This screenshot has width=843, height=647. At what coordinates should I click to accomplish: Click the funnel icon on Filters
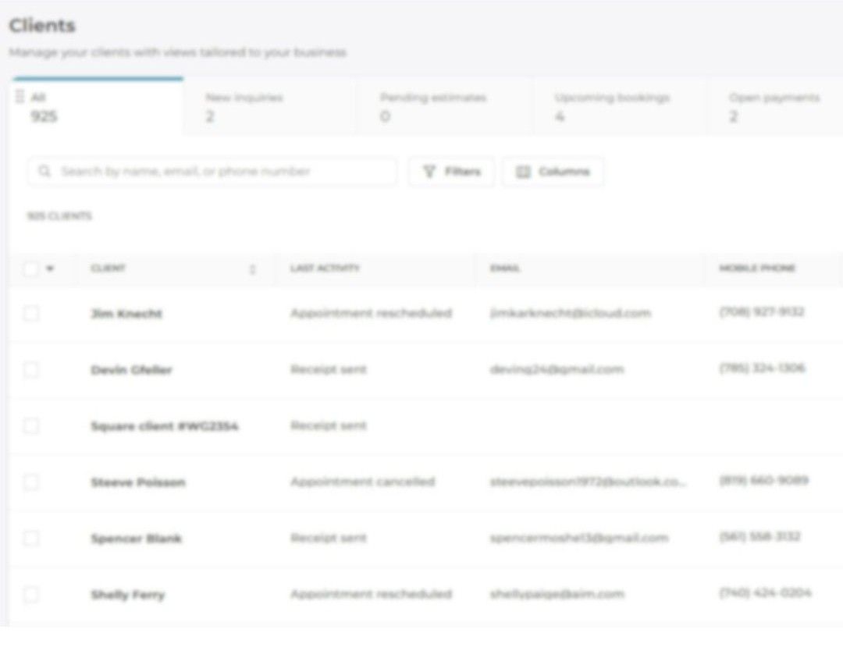[x=429, y=172]
